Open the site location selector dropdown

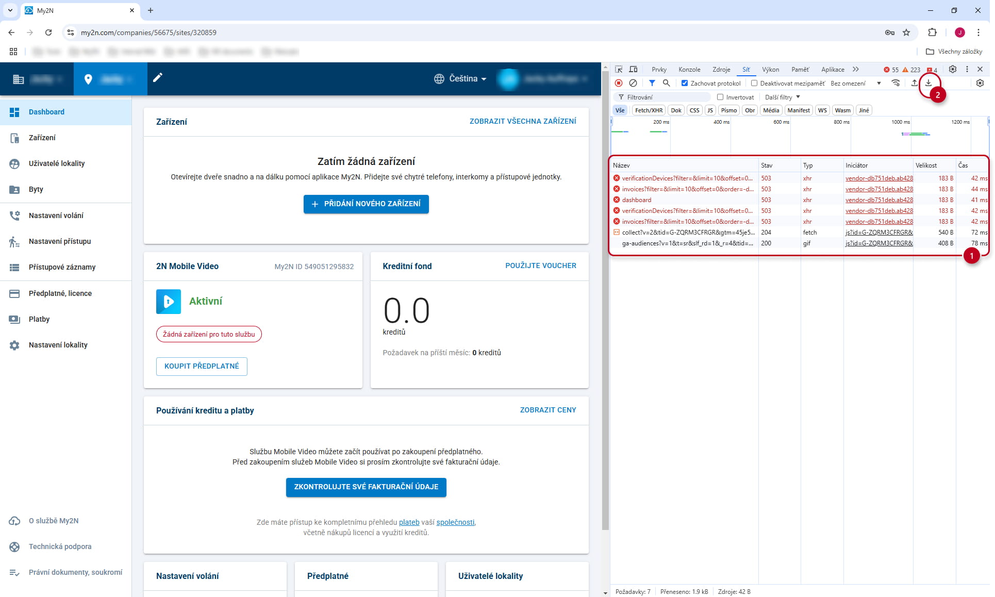(110, 79)
